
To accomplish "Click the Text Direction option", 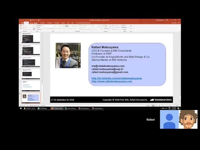I will click(x=84, y=26).
